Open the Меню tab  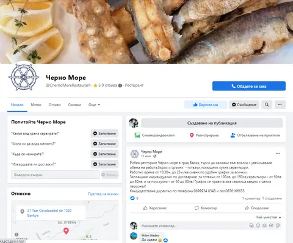(x=36, y=105)
